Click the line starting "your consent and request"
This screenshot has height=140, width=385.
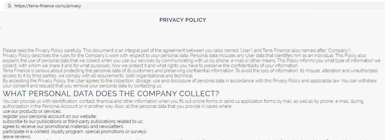[x=82, y=86]
